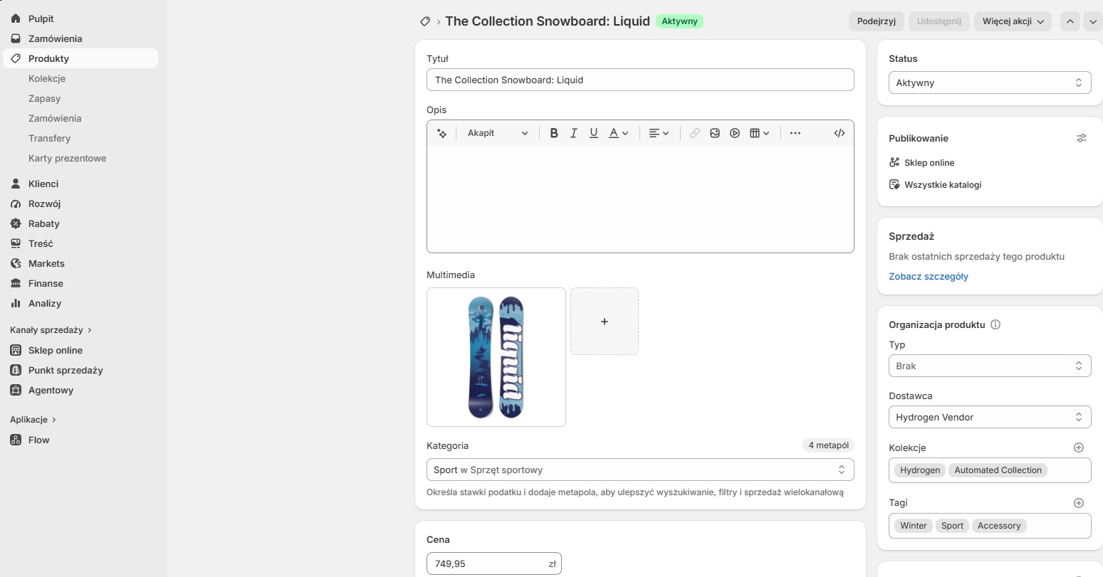Click the insert video icon in editor

click(x=735, y=133)
